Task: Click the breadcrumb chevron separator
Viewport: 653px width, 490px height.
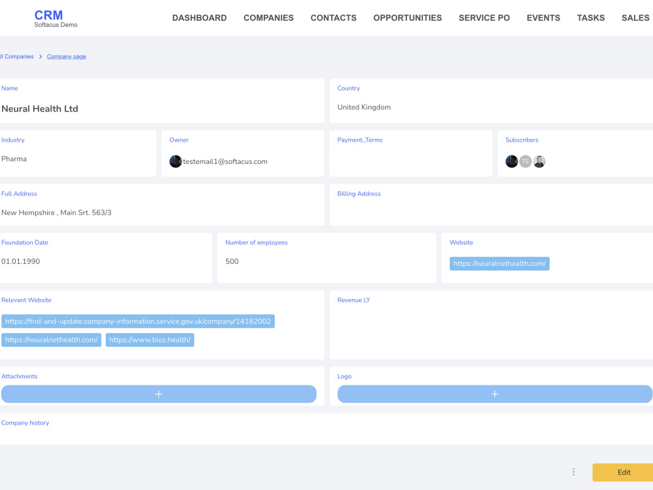Action: click(40, 57)
